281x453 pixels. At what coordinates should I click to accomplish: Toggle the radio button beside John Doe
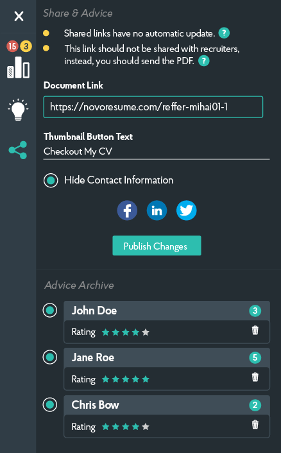pos(50,311)
